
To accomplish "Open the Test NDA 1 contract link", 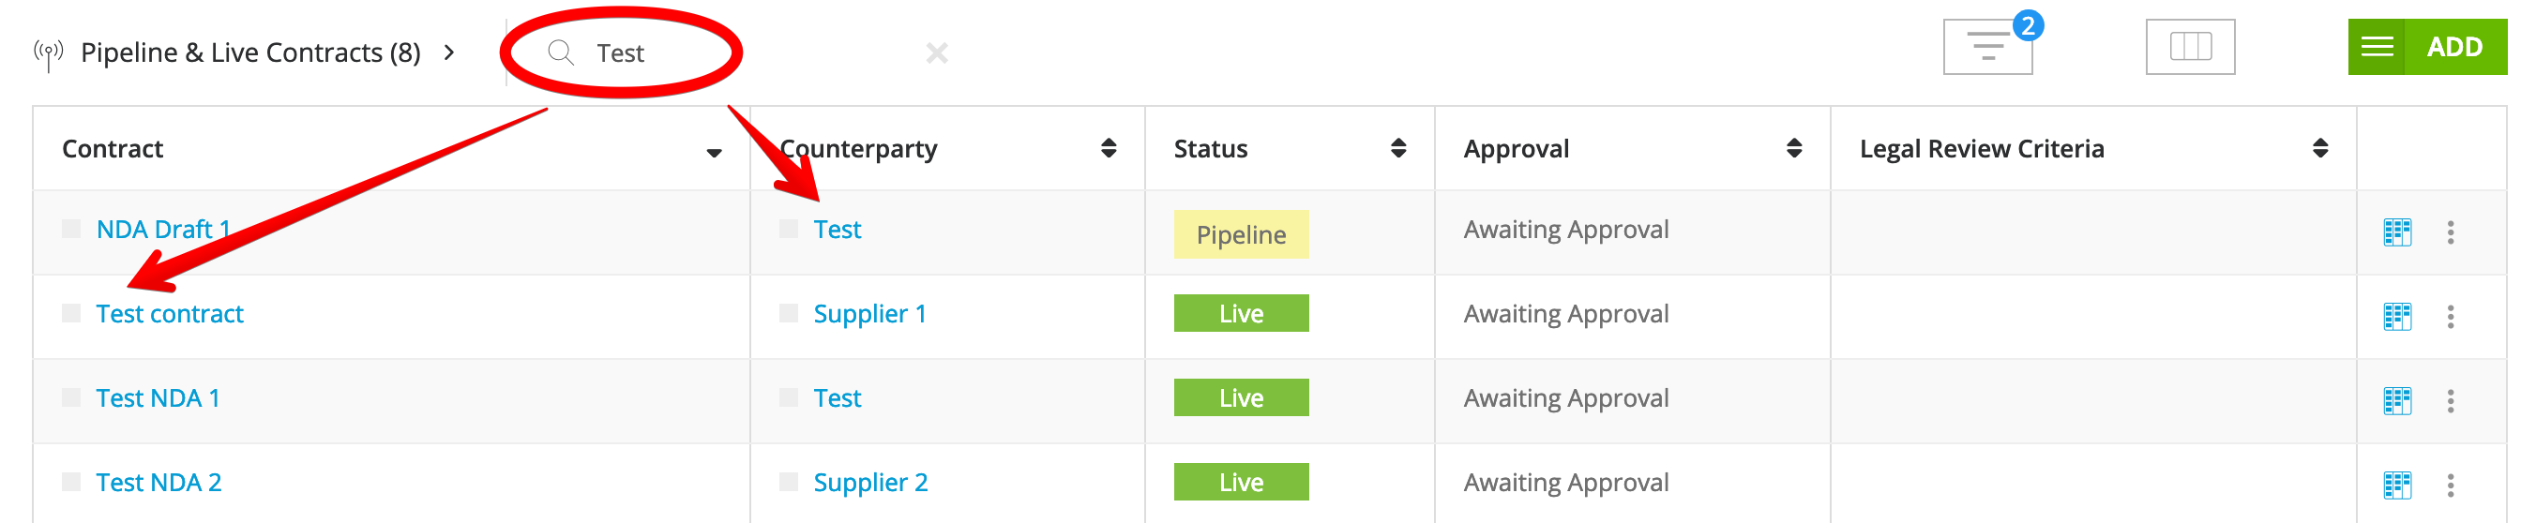I will tap(158, 398).
